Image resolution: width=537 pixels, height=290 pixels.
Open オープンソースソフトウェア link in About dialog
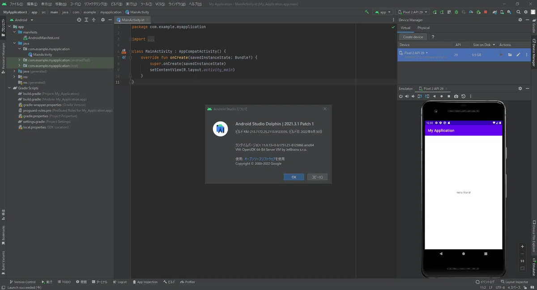(260, 159)
